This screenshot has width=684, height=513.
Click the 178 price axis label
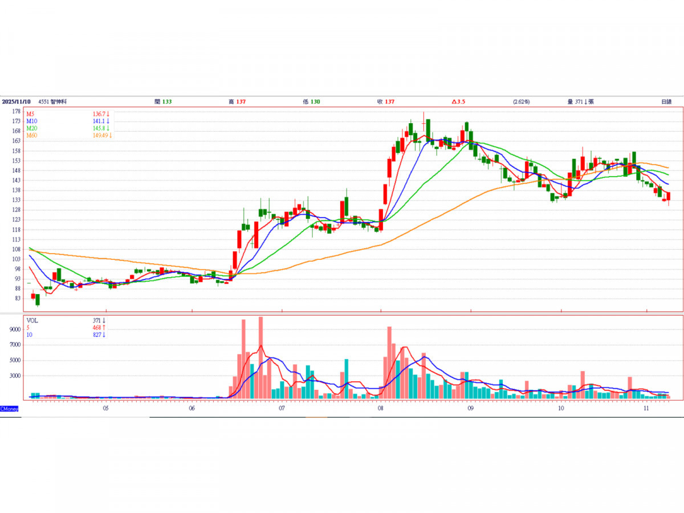pyautogui.click(x=16, y=111)
